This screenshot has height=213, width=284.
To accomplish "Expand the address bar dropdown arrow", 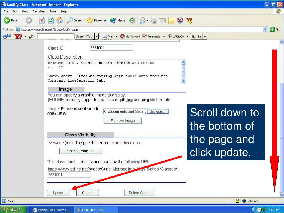I will (265, 29).
